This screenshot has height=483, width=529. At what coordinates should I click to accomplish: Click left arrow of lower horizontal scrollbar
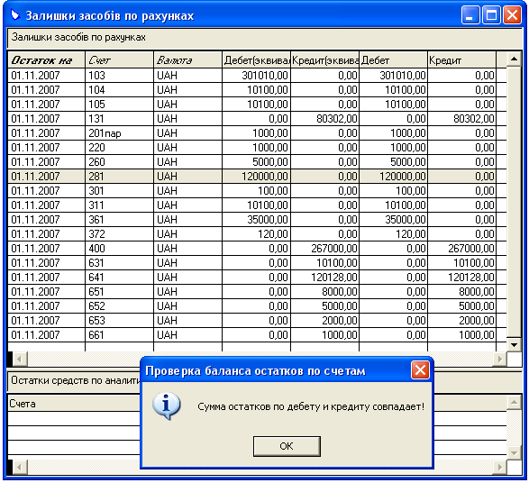click(x=20, y=467)
